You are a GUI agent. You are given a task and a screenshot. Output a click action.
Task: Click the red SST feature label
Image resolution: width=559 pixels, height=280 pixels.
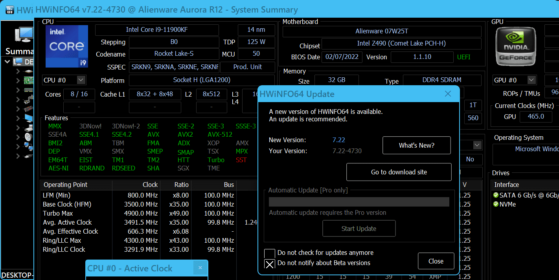(241, 160)
